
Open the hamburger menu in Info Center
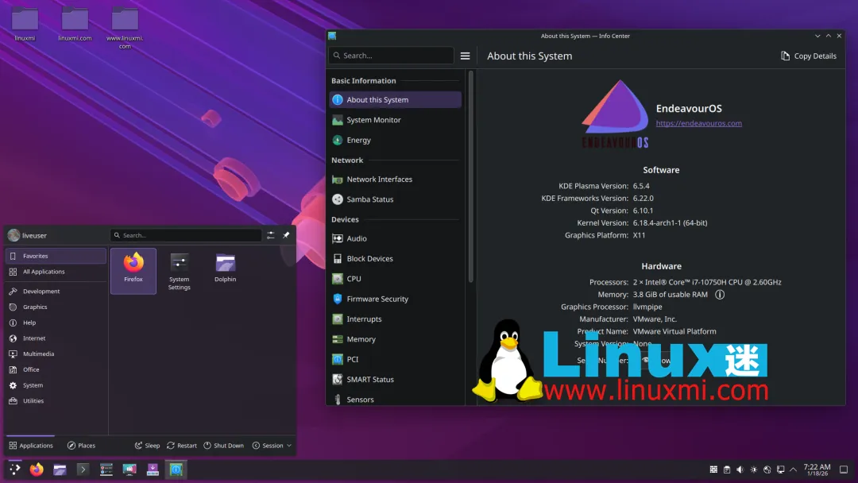(465, 56)
